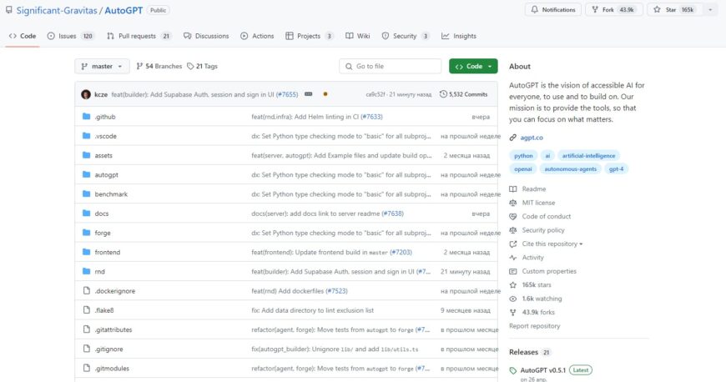Open the assets folder icon

86,155
